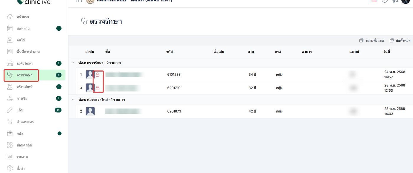Open the user profile avatar at top right
The height and width of the screenshot is (173, 413).
406,1
